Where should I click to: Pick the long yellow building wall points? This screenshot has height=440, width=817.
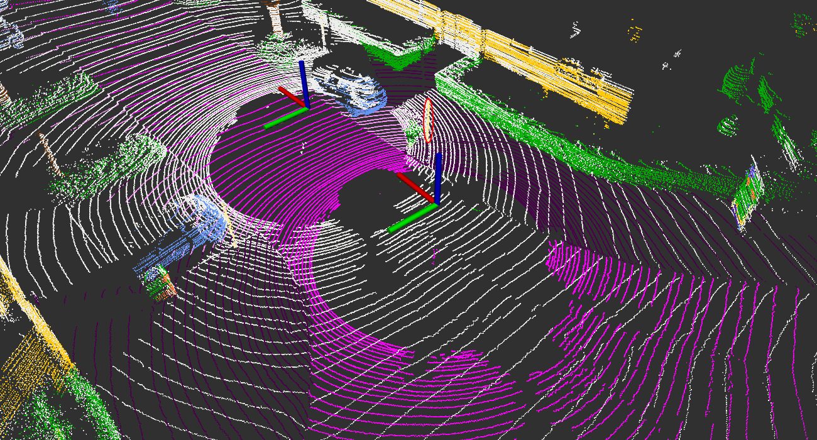(x=503, y=55)
